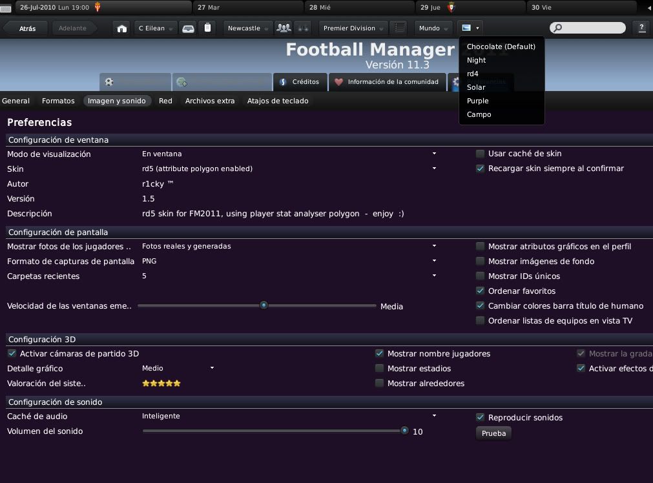This screenshot has height=483, width=653.
Task: Open the Newcastle squad players icon
Action: [x=284, y=28]
